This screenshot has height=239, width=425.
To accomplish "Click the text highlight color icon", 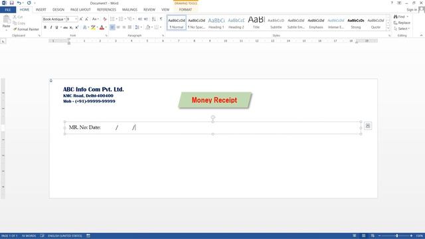I will pyautogui.click(x=93, y=27).
